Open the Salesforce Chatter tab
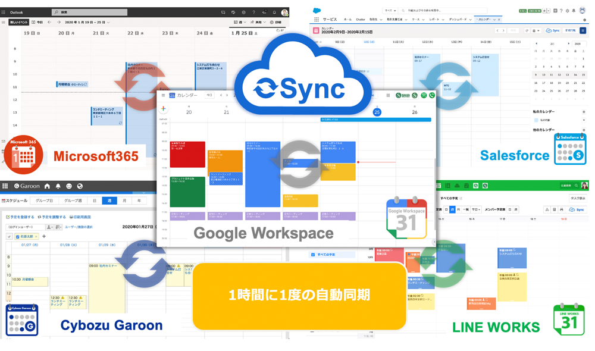The height and width of the screenshot is (351, 595). tap(361, 20)
